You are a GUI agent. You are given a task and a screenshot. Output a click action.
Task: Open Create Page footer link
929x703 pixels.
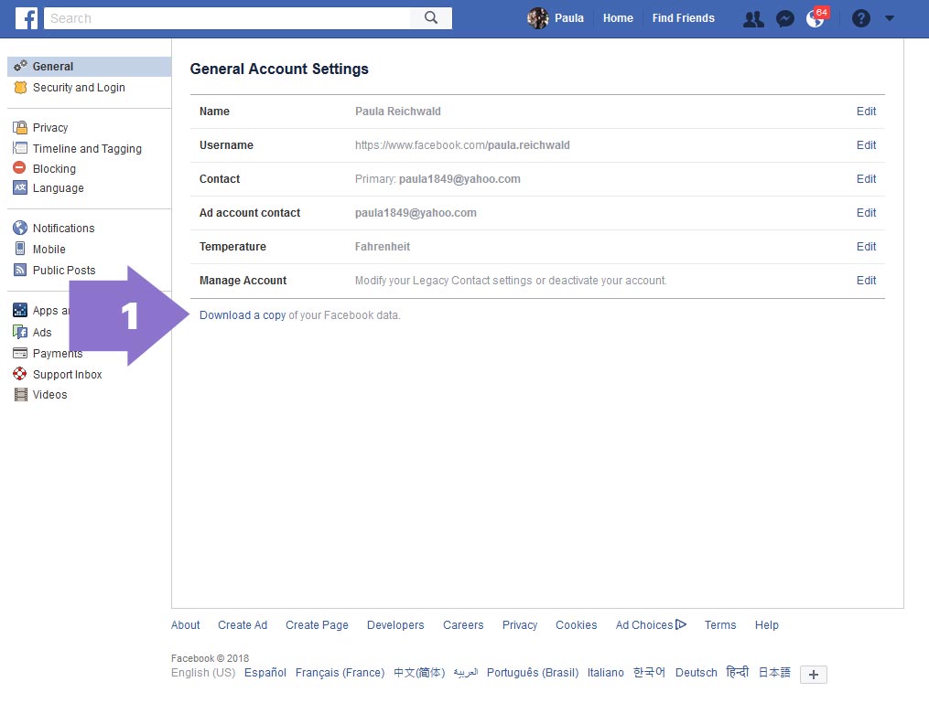(317, 625)
